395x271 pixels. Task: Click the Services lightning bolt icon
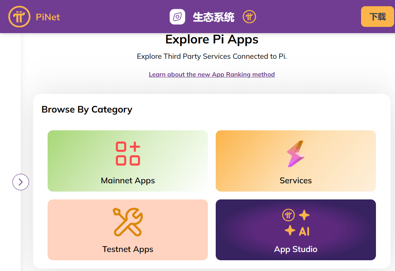click(296, 154)
